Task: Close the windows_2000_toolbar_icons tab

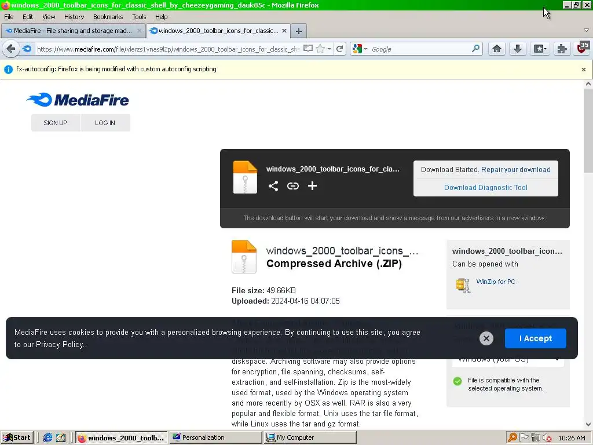Action: pos(284,31)
